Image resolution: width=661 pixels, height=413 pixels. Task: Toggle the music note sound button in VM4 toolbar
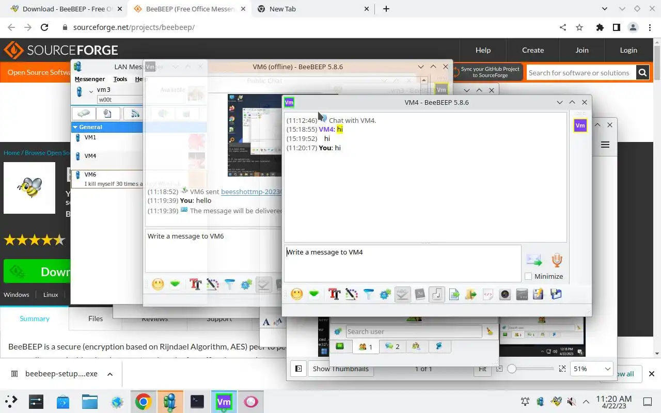(x=437, y=294)
